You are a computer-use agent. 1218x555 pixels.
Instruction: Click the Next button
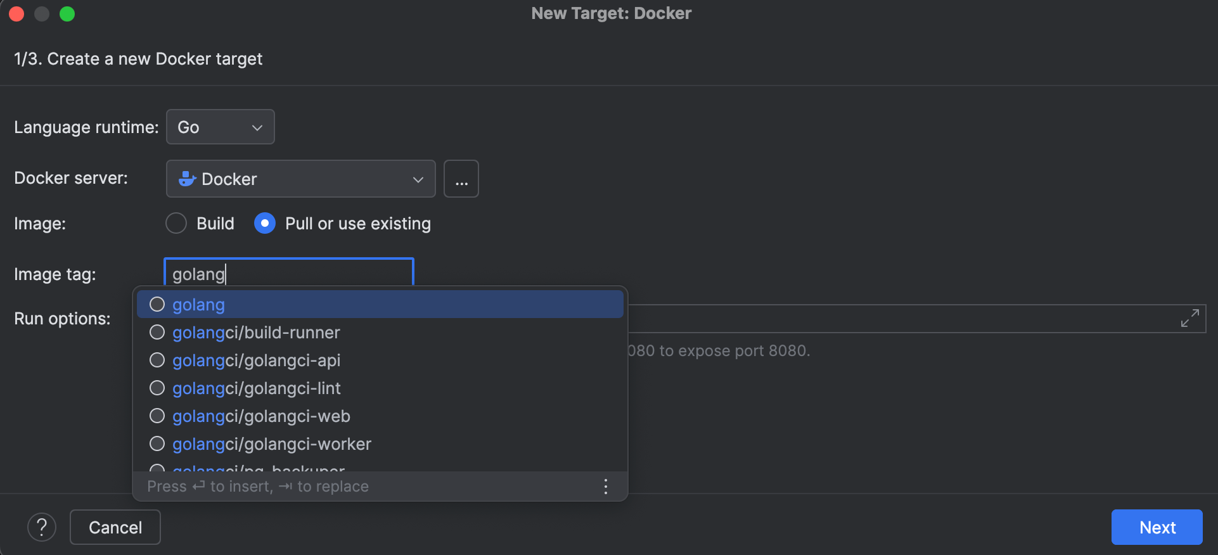(x=1157, y=527)
